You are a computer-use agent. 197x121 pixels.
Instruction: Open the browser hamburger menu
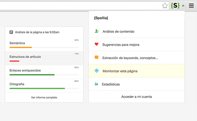pos(191,6)
